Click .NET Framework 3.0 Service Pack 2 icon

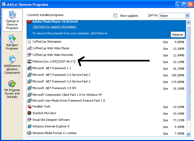[x=29, y=81]
